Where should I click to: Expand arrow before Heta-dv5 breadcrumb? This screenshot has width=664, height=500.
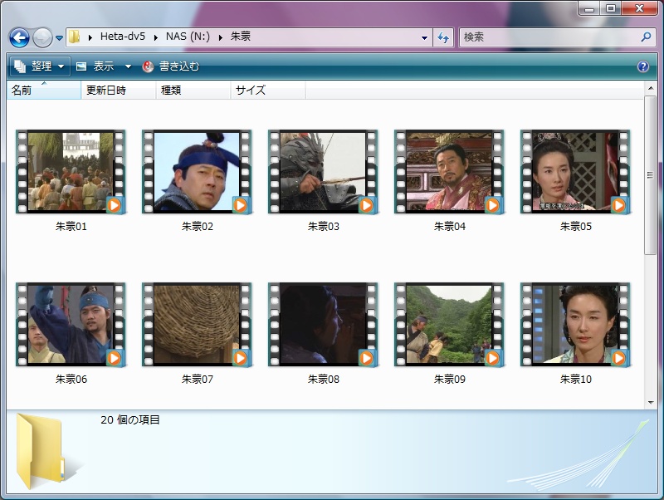[90, 37]
